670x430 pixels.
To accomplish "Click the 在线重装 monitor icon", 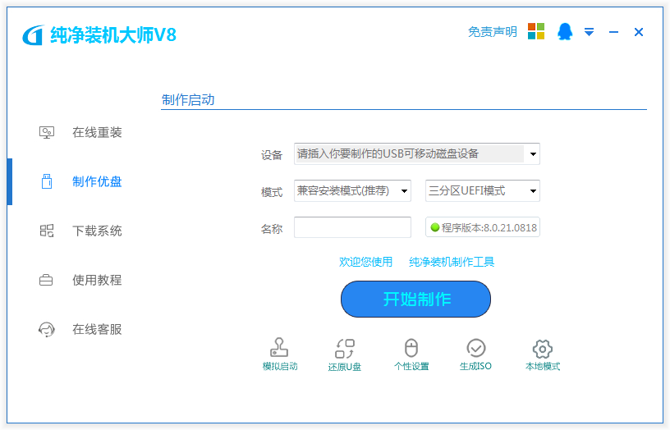I will tap(47, 132).
